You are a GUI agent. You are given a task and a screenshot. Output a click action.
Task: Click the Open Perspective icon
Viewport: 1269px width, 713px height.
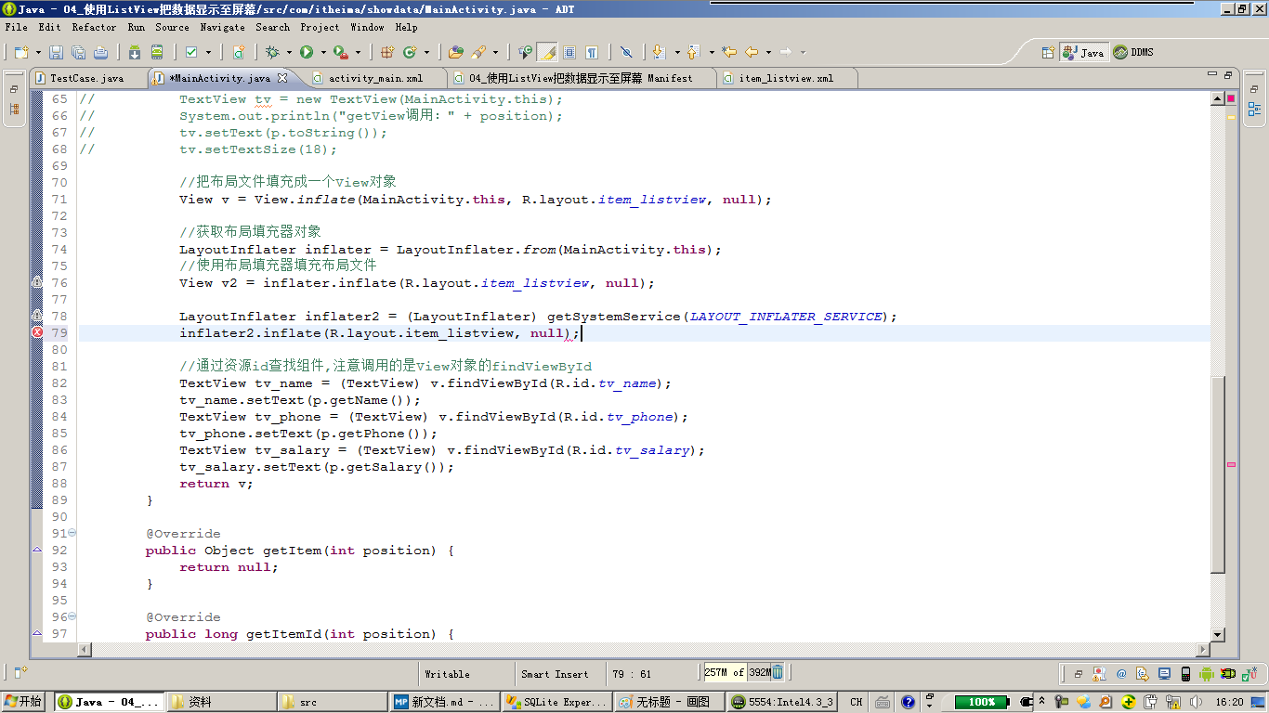point(1048,53)
